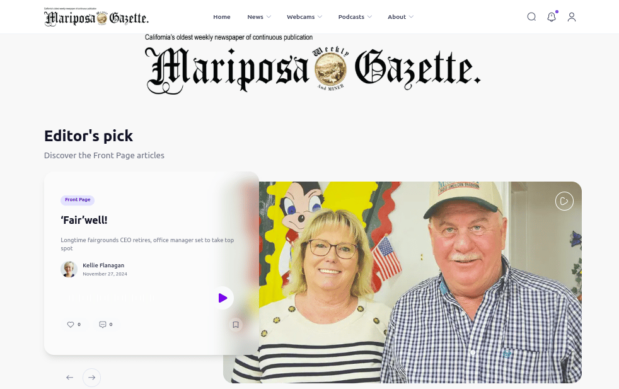Click Kellie Flanagan's avatar photo
Image resolution: width=619 pixels, height=389 pixels.
pos(69,269)
